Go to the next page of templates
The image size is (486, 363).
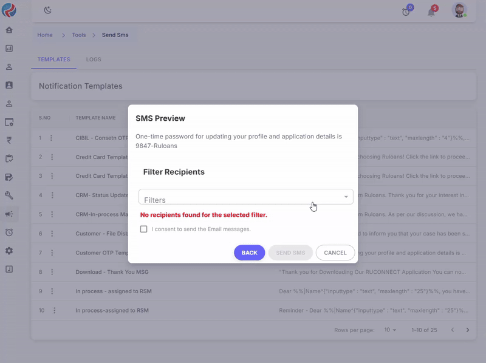(x=468, y=330)
